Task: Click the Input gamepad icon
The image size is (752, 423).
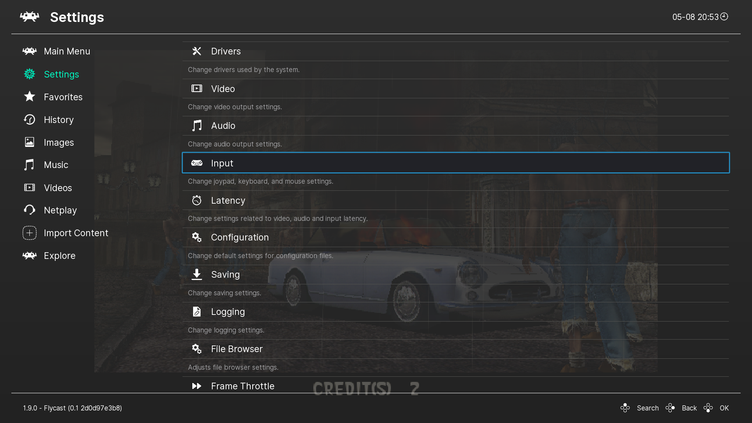Action: click(197, 163)
